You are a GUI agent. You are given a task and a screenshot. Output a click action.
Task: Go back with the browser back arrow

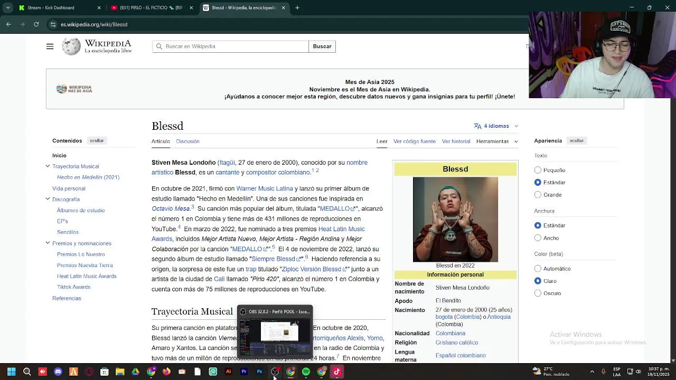8,24
